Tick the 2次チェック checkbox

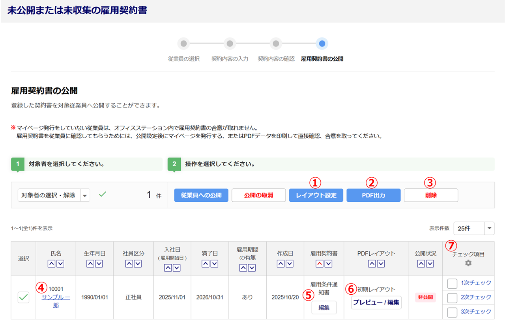[x=452, y=297]
